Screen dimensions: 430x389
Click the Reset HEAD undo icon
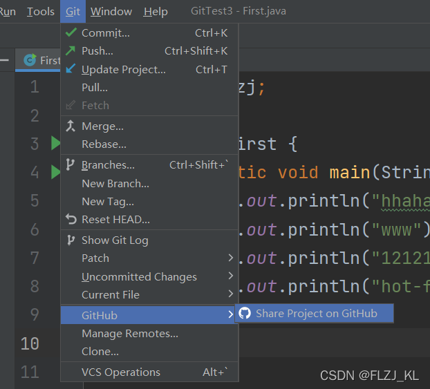(x=71, y=219)
